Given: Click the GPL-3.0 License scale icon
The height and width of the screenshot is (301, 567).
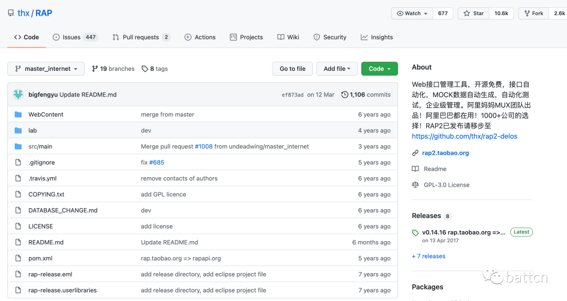Looking at the screenshot, I should click(x=415, y=185).
